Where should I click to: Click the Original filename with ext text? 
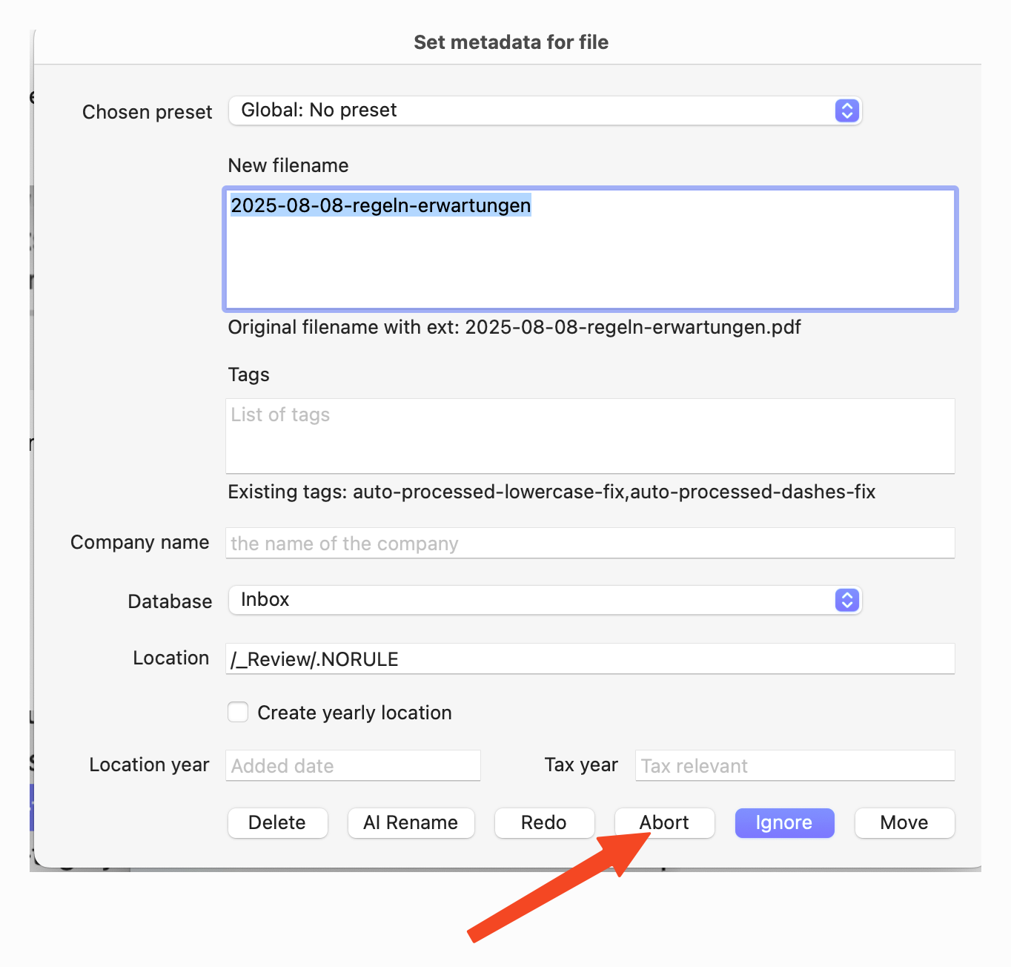click(x=514, y=327)
